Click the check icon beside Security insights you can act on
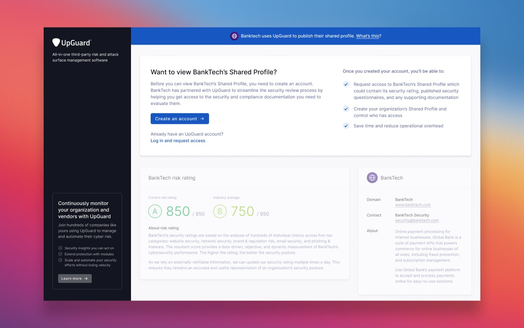The height and width of the screenshot is (328, 524). tap(60, 248)
